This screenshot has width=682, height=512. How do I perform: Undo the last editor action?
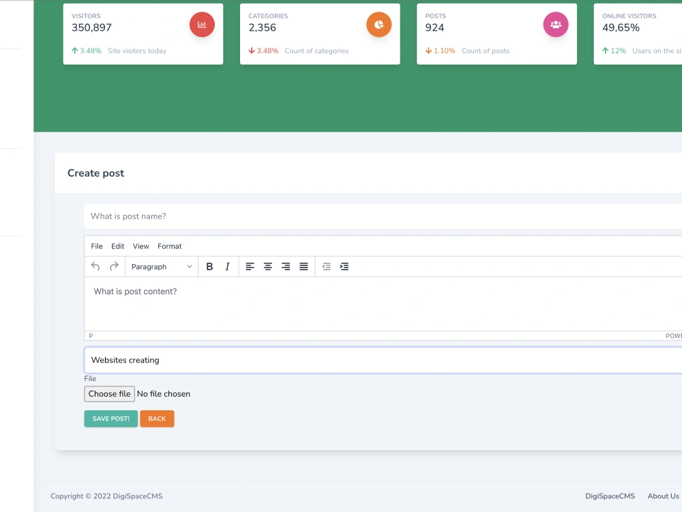point(95,266)
